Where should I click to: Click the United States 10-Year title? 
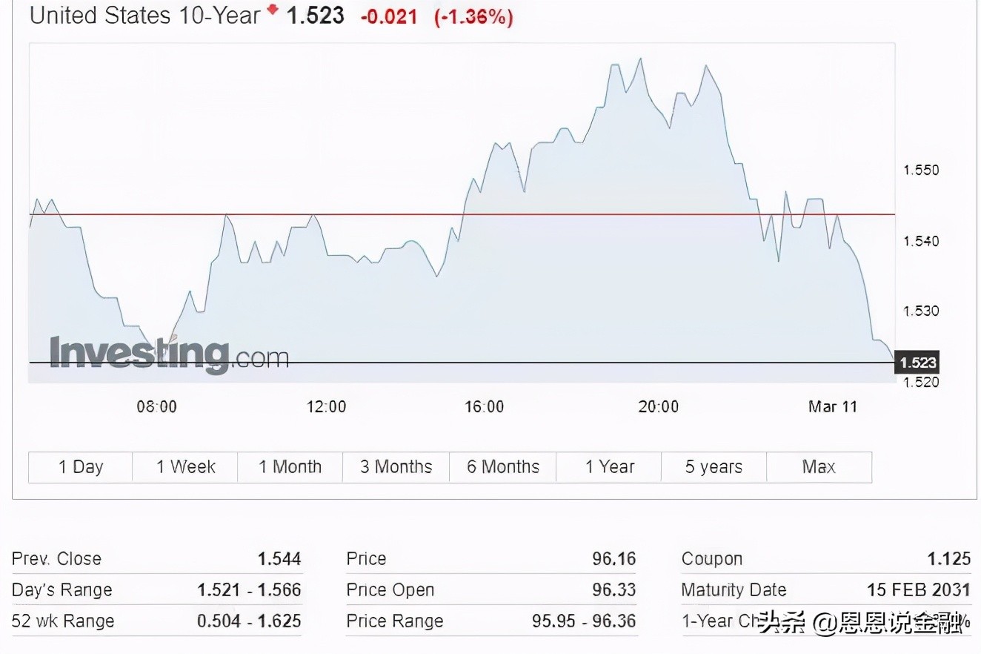pos(145,16)
